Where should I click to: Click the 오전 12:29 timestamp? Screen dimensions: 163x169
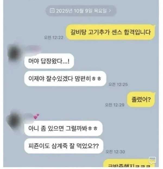tap(115, 105)
